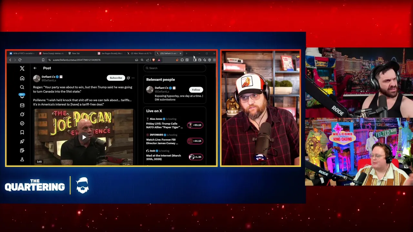Go to Home in X sidebar
413x232 pixels.
coord(22,78)
